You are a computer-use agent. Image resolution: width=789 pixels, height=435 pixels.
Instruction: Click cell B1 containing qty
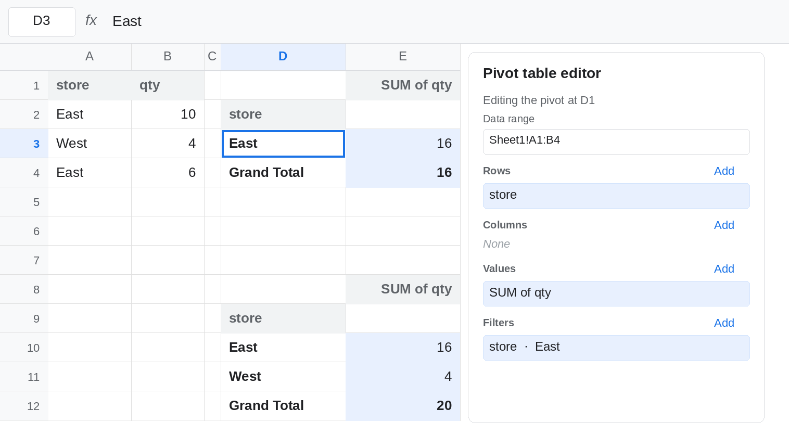point(168,85)
